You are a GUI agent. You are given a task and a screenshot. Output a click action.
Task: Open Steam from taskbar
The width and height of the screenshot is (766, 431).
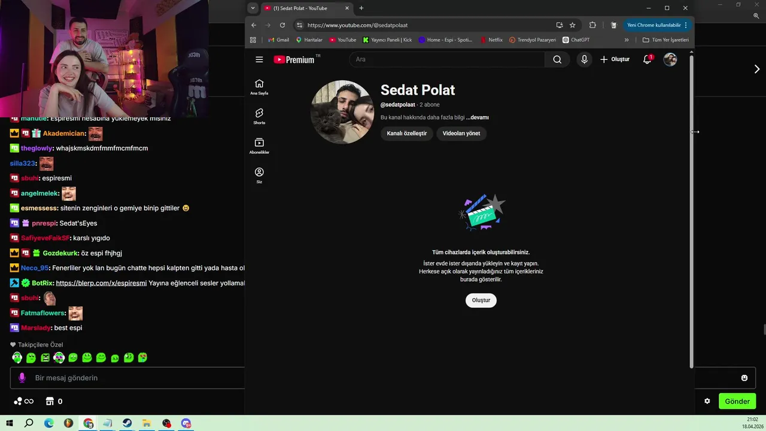click(127, 423)
